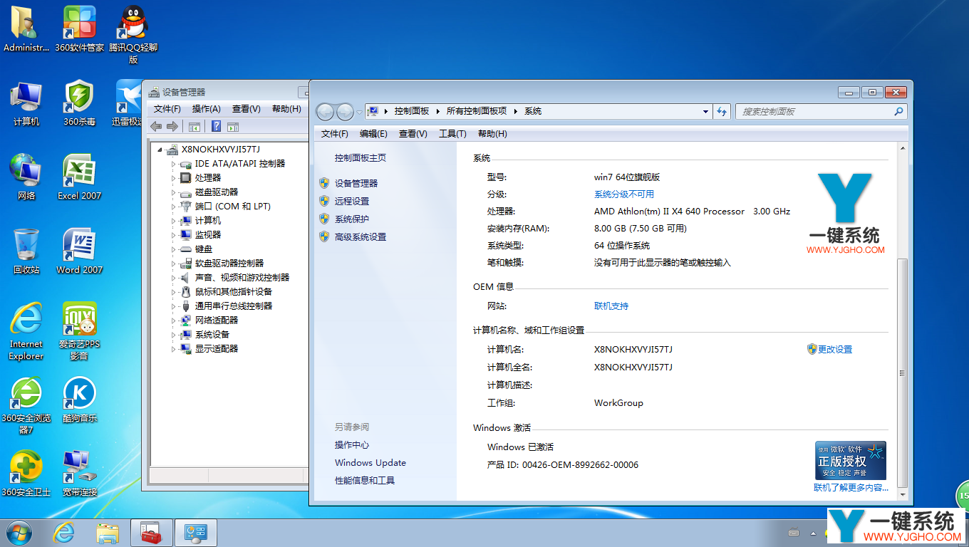Select 通用串行总线控制器 tree item
Screen dimensions: 969x547
click(234, 306)
